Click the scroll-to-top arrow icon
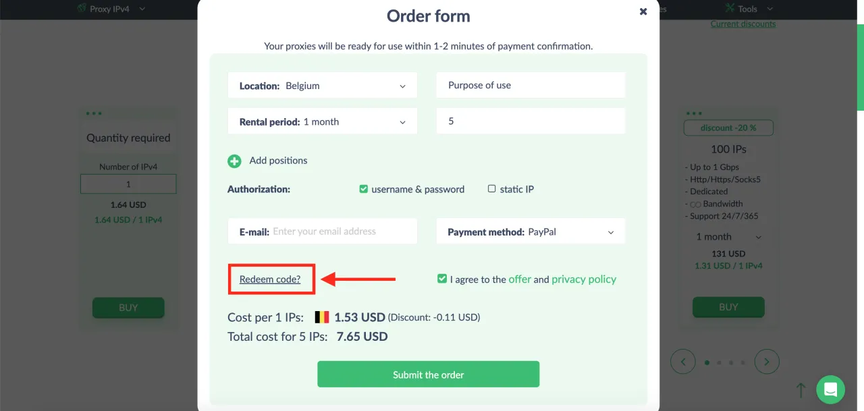864x411 pixels. (801, 389)
